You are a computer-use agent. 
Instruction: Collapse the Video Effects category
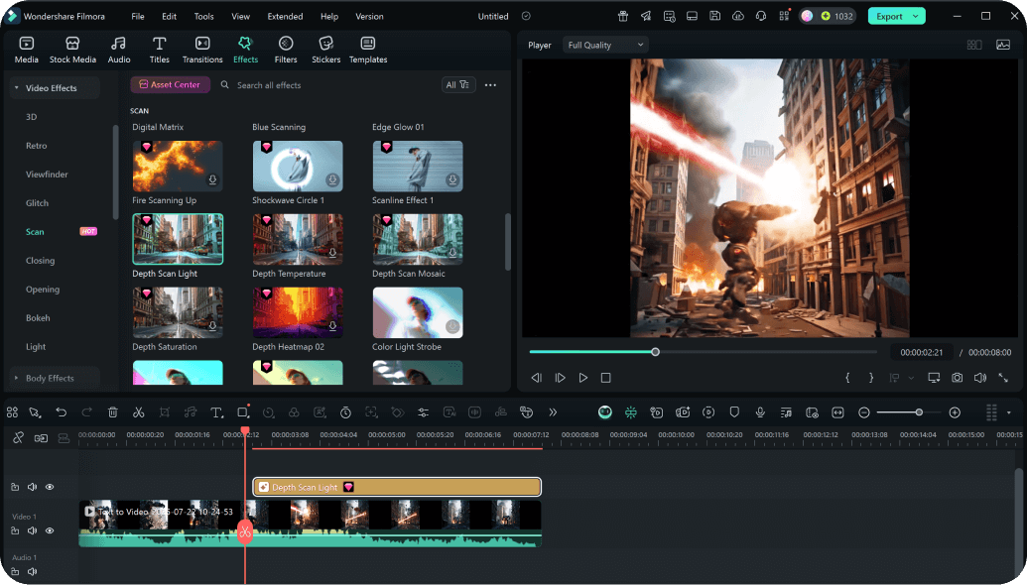click(x=17, y=87)
